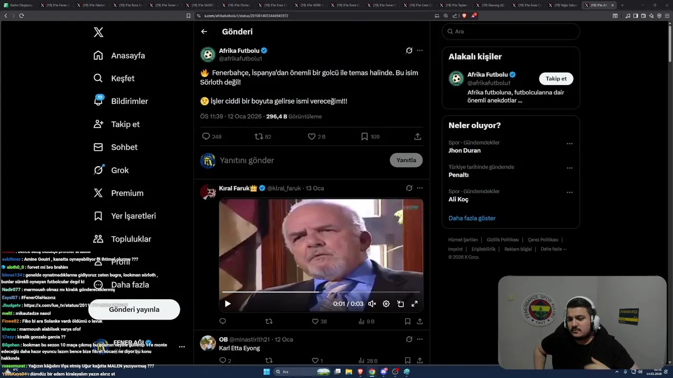Open more options on OB's reply

(420, 339)
